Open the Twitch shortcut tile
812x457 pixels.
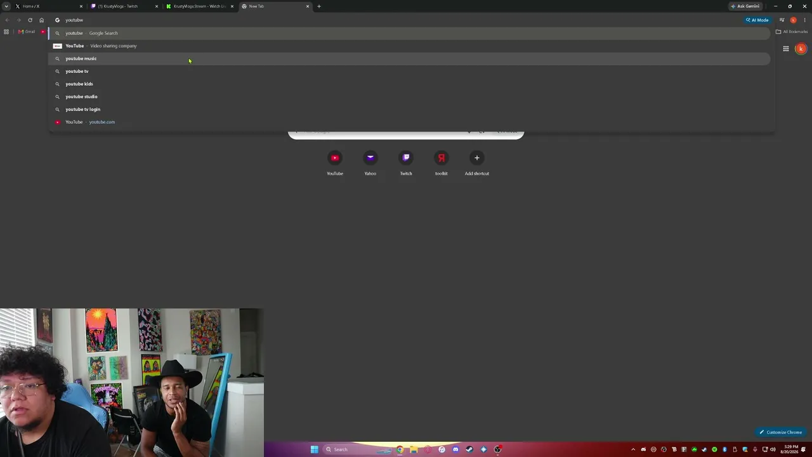pos(406,162)
